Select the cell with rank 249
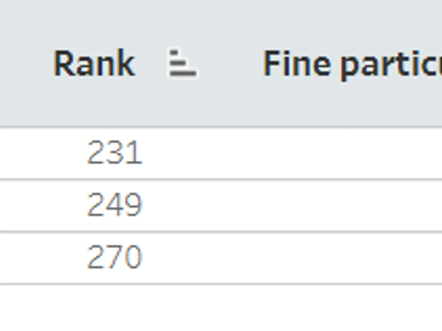This screenshot has width=442, height=331. 114,205
